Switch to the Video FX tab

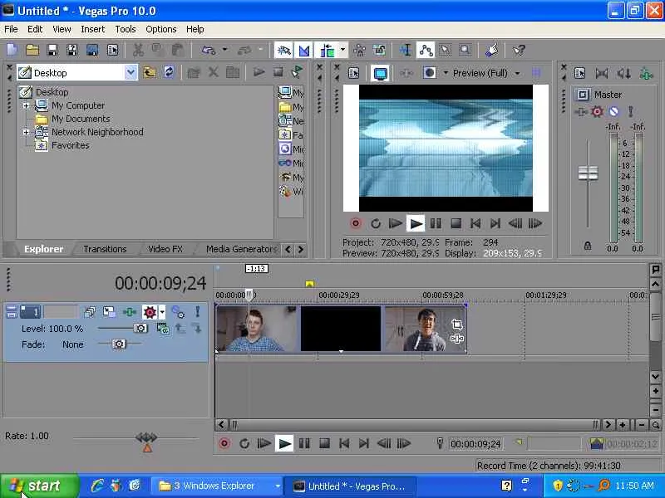(165, 249)
